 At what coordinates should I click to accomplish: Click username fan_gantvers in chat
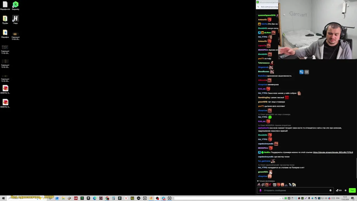264,161
